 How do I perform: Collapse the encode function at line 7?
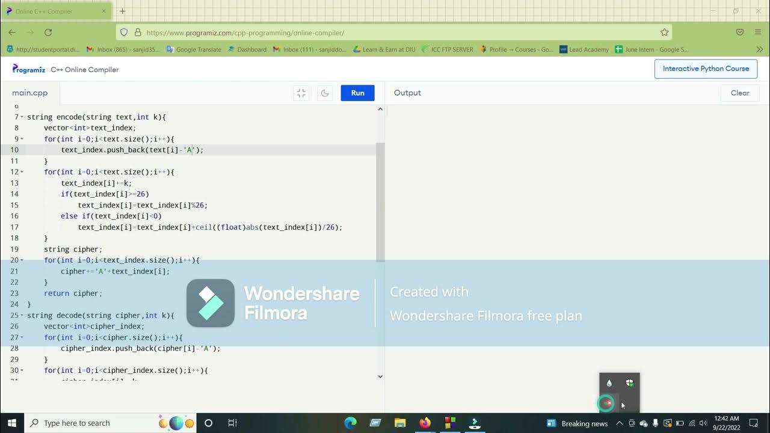click(x=22, y=117)
